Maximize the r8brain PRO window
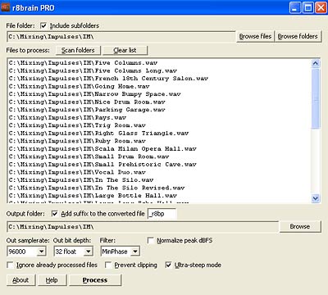328x295 pixels. [x=308, y=7]
